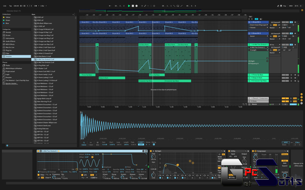Enable MIDI arrangement overdub plus icon
Screen dimensions: 305x190
pos(142,6)
